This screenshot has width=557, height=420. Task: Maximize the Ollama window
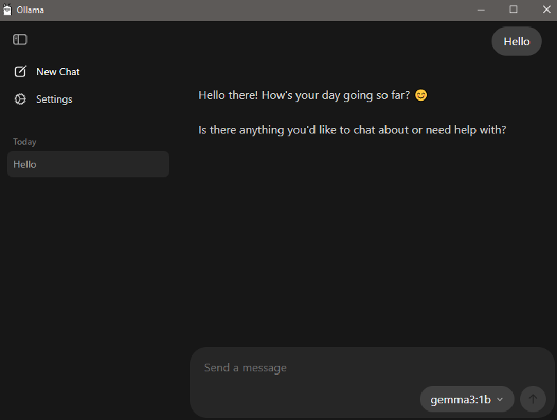pos(513,10)
